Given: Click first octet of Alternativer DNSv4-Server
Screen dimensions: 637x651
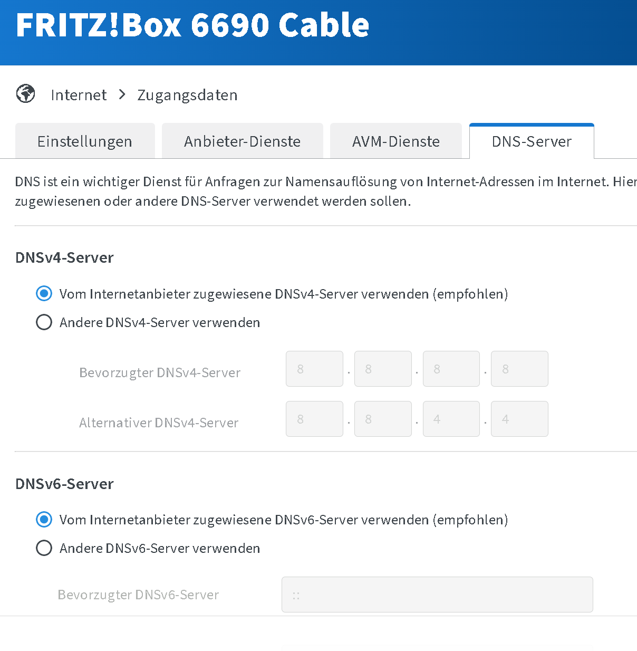Looking at the screenshot, I should 314,419.
